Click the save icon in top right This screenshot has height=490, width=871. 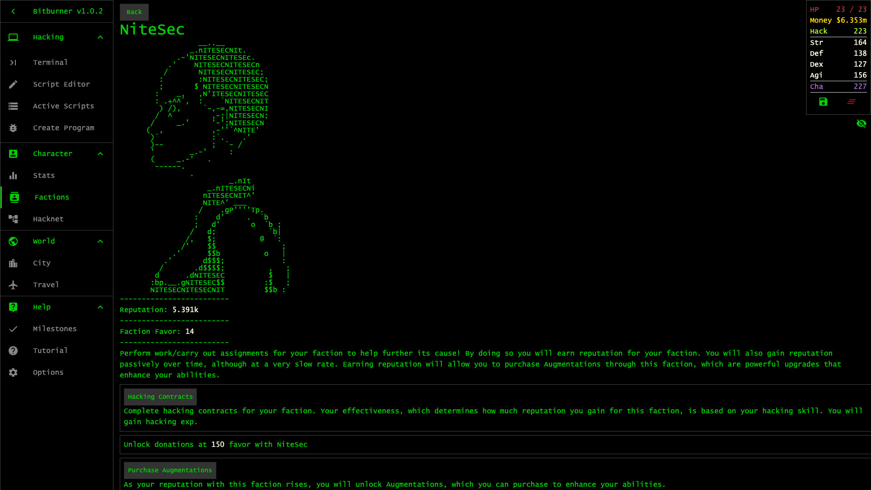click(824, 102)
